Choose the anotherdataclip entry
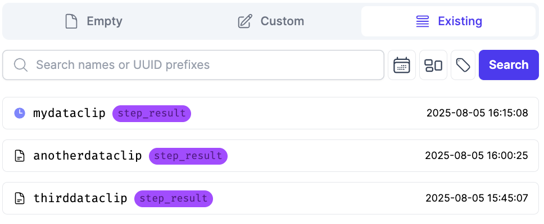Screen dimensions: 544x224 coord(88,156)
